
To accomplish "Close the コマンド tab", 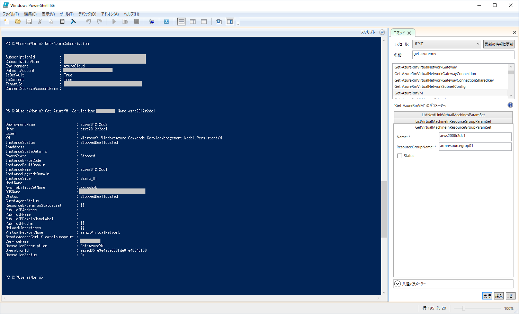I will pyautogui.click(x=409, y=33).
